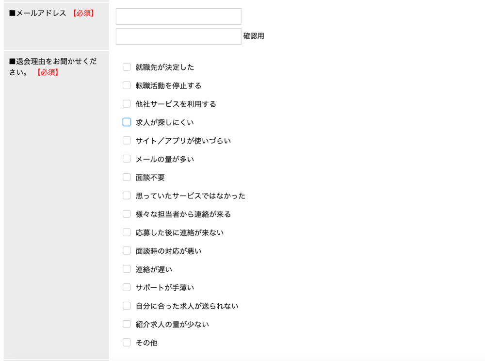This screenshot has width=485, height=361.
Task: Check 様々な担当者から連絡が来る
Action: point(127,214)
